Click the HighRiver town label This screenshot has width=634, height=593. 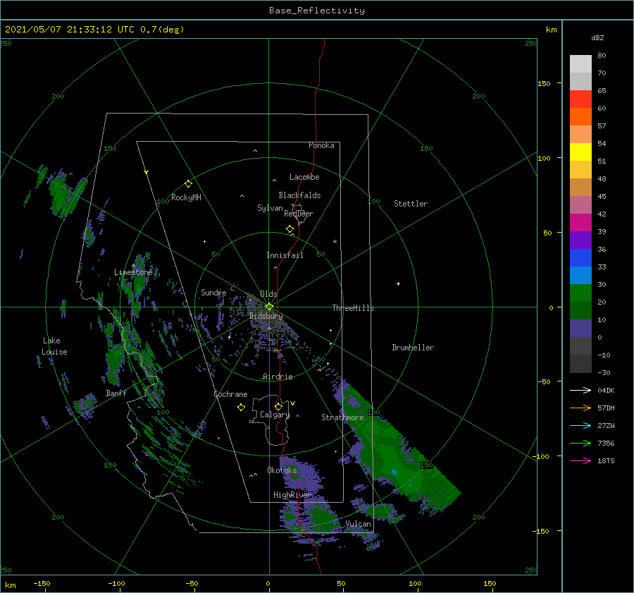tap(292, 495)
